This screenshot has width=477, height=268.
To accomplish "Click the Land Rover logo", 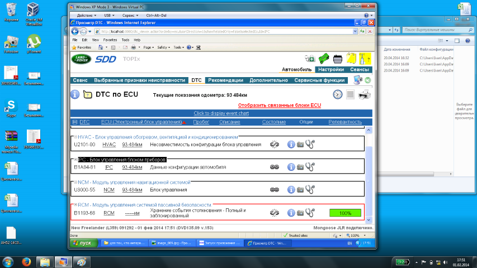I will [x=81, y=59].
